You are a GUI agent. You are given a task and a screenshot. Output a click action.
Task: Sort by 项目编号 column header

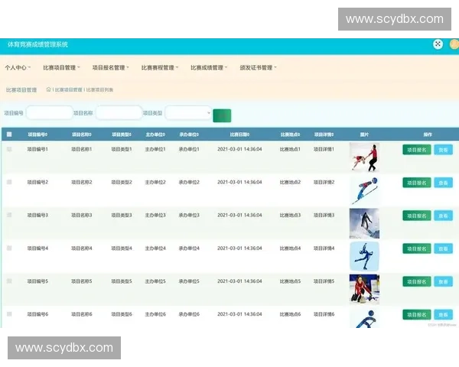(x=37, y=135)
